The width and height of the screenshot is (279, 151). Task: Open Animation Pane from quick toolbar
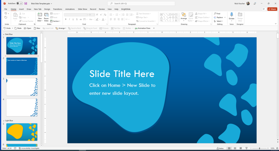tap(142, 28)
